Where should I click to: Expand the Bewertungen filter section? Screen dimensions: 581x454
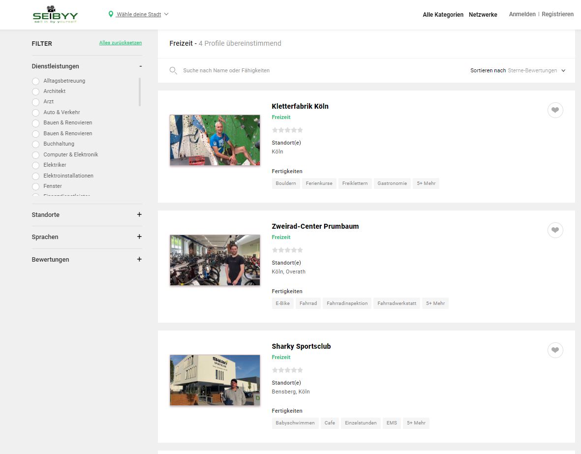point(139,259)
